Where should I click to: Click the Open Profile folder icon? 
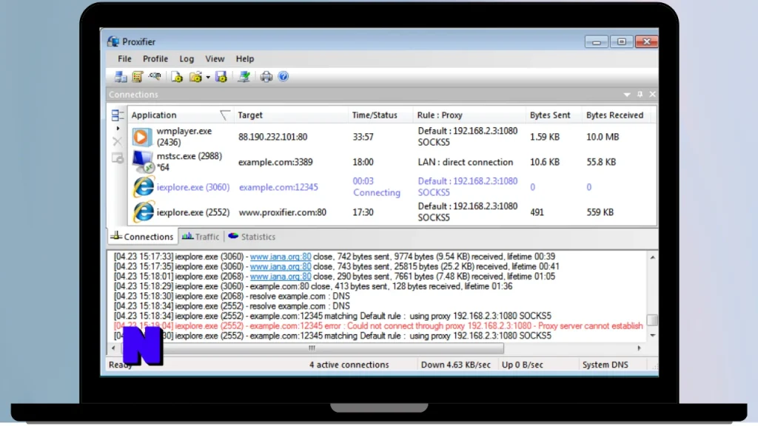[195, 77]
